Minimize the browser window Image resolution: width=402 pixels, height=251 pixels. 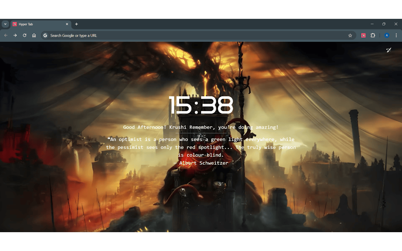coord(372,24)
